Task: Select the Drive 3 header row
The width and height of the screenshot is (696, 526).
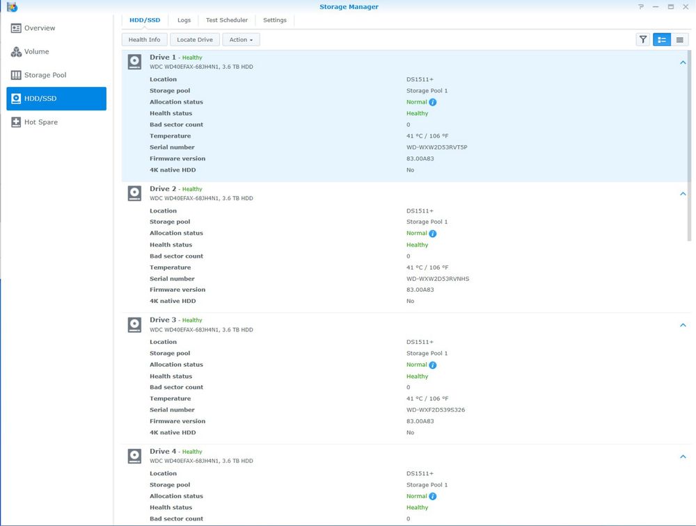Action: coord(405,324)
